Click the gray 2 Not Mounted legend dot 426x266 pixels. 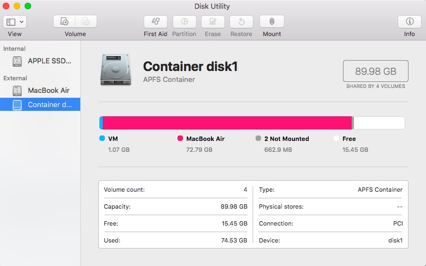coord(258,138)
